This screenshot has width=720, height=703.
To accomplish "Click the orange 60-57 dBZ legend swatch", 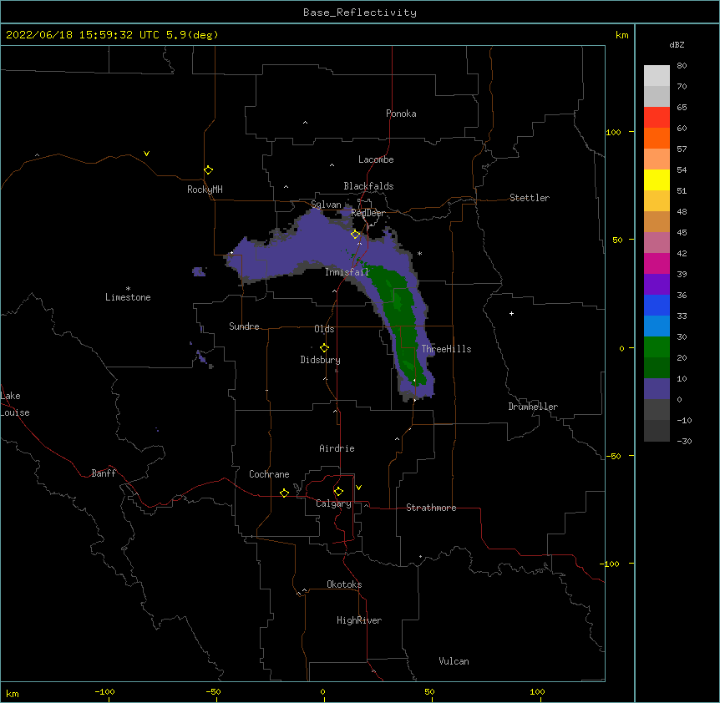I will point(657,138).
